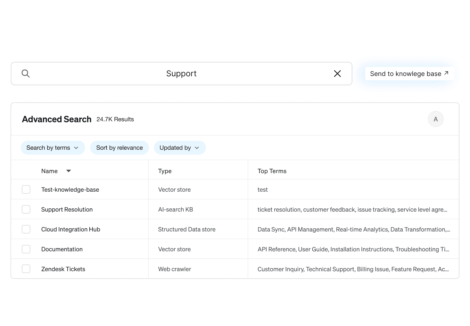
Task: Click the magnifying glass search icon
Action: point(26,73)
